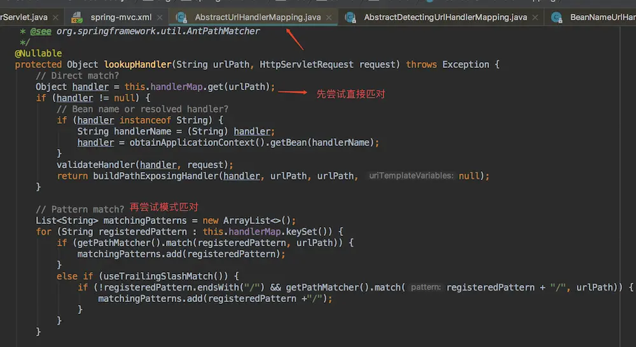Click the AbstractUrlHandlerMapping.java class icon

pos(181,17)
